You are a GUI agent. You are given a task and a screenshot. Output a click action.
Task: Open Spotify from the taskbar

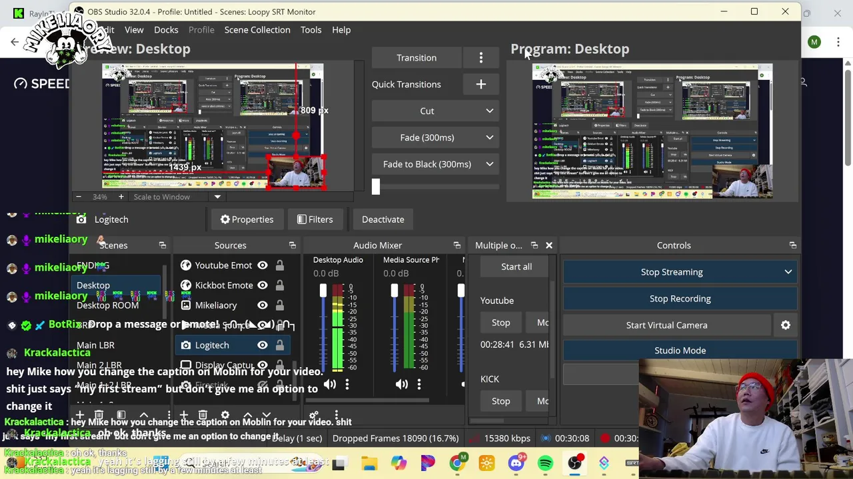(x=545, y=463)
